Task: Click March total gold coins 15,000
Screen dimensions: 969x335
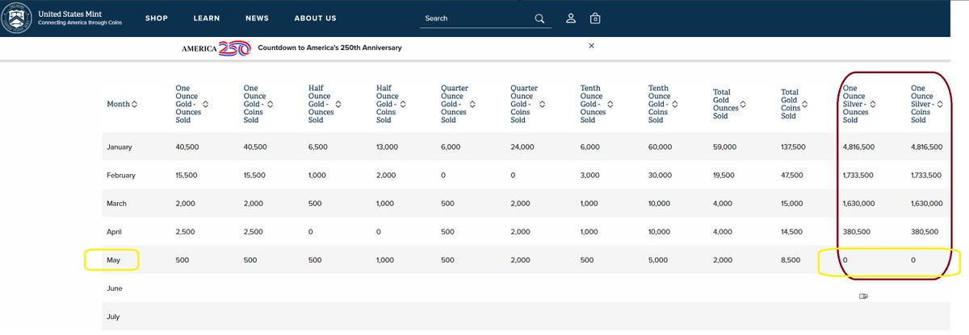Action: tap(792, 204)
